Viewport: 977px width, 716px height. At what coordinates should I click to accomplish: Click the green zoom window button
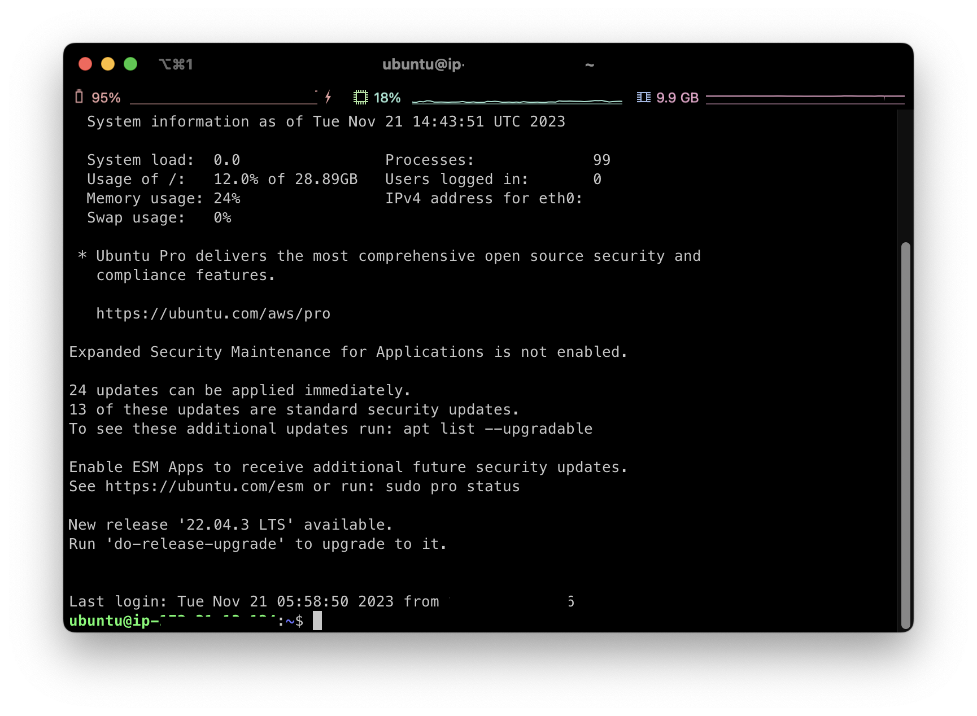130,64
